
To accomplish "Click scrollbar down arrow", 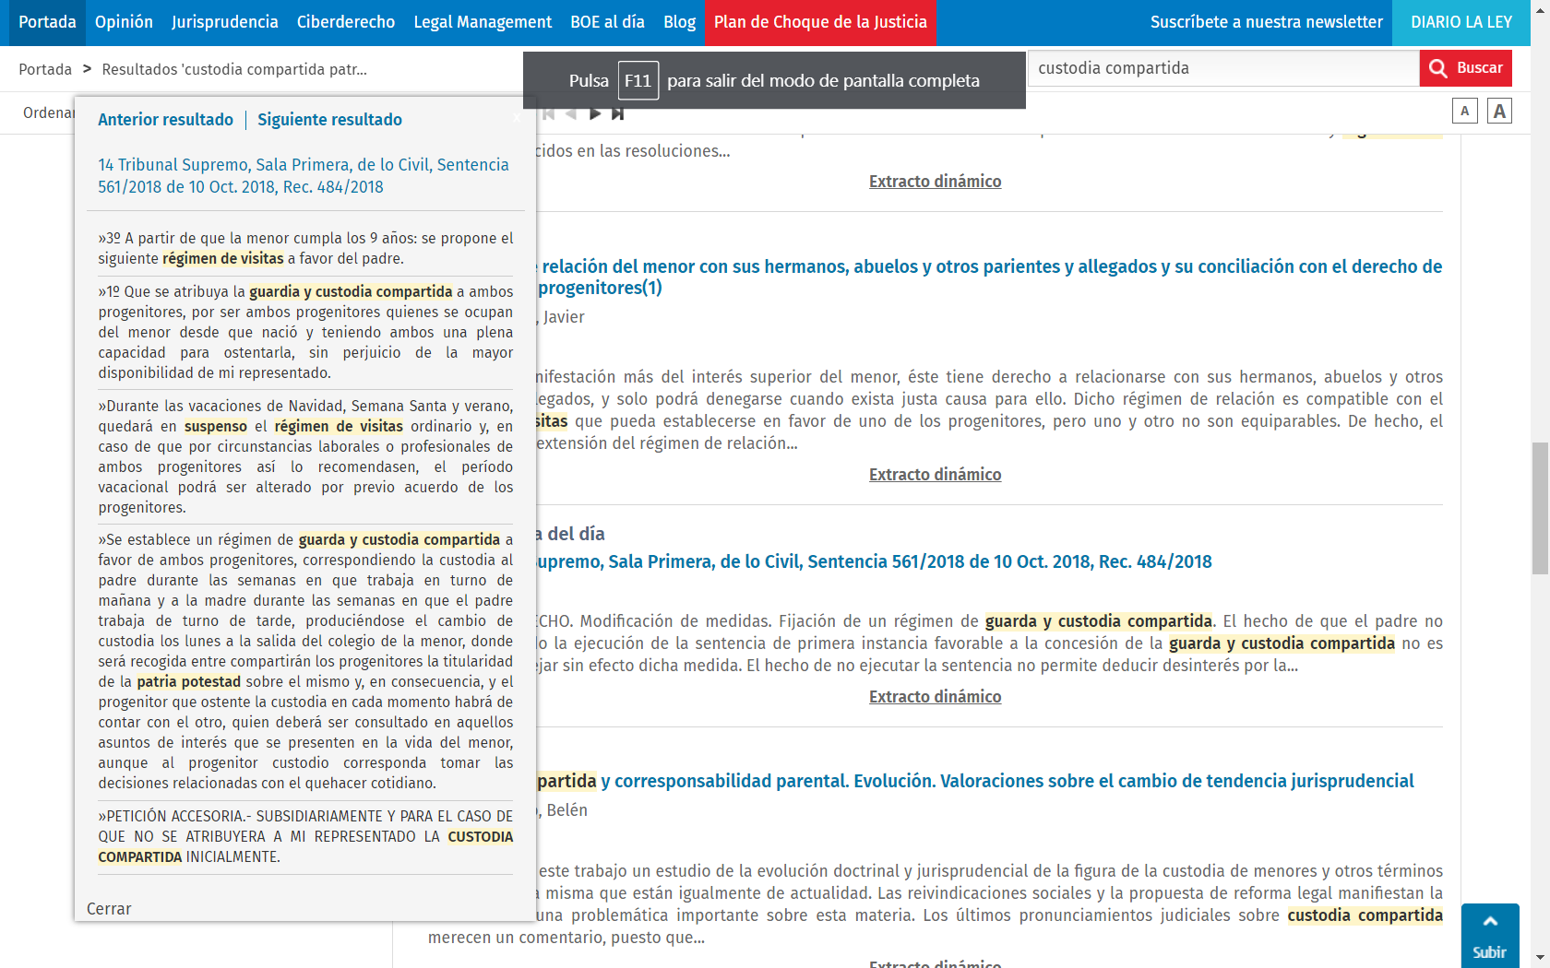I will (1540, 958).
